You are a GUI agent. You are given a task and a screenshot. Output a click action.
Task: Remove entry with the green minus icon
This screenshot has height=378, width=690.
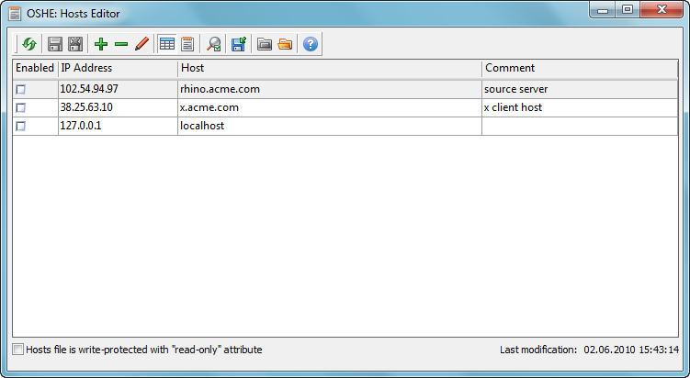(121, 44)
